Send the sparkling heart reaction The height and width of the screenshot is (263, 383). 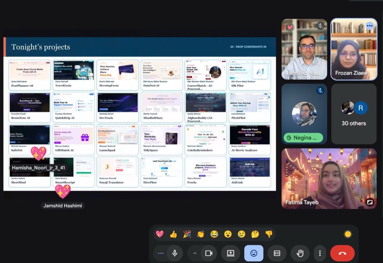point(160,234)
